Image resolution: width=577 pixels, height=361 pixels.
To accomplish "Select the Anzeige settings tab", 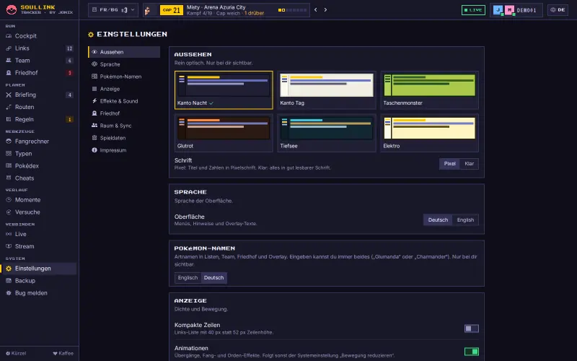I will point(124,89).
